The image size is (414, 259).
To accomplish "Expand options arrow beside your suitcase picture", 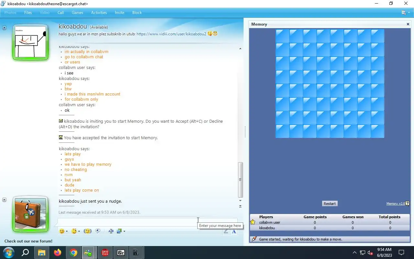I will click(x=4, y=200).
